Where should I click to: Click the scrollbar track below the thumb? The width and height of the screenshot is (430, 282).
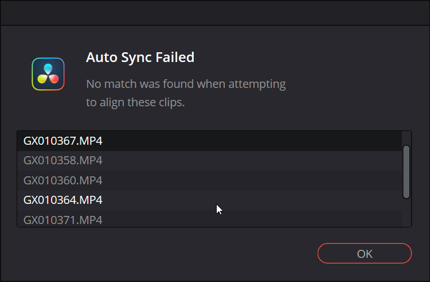(x=406, y=213)
